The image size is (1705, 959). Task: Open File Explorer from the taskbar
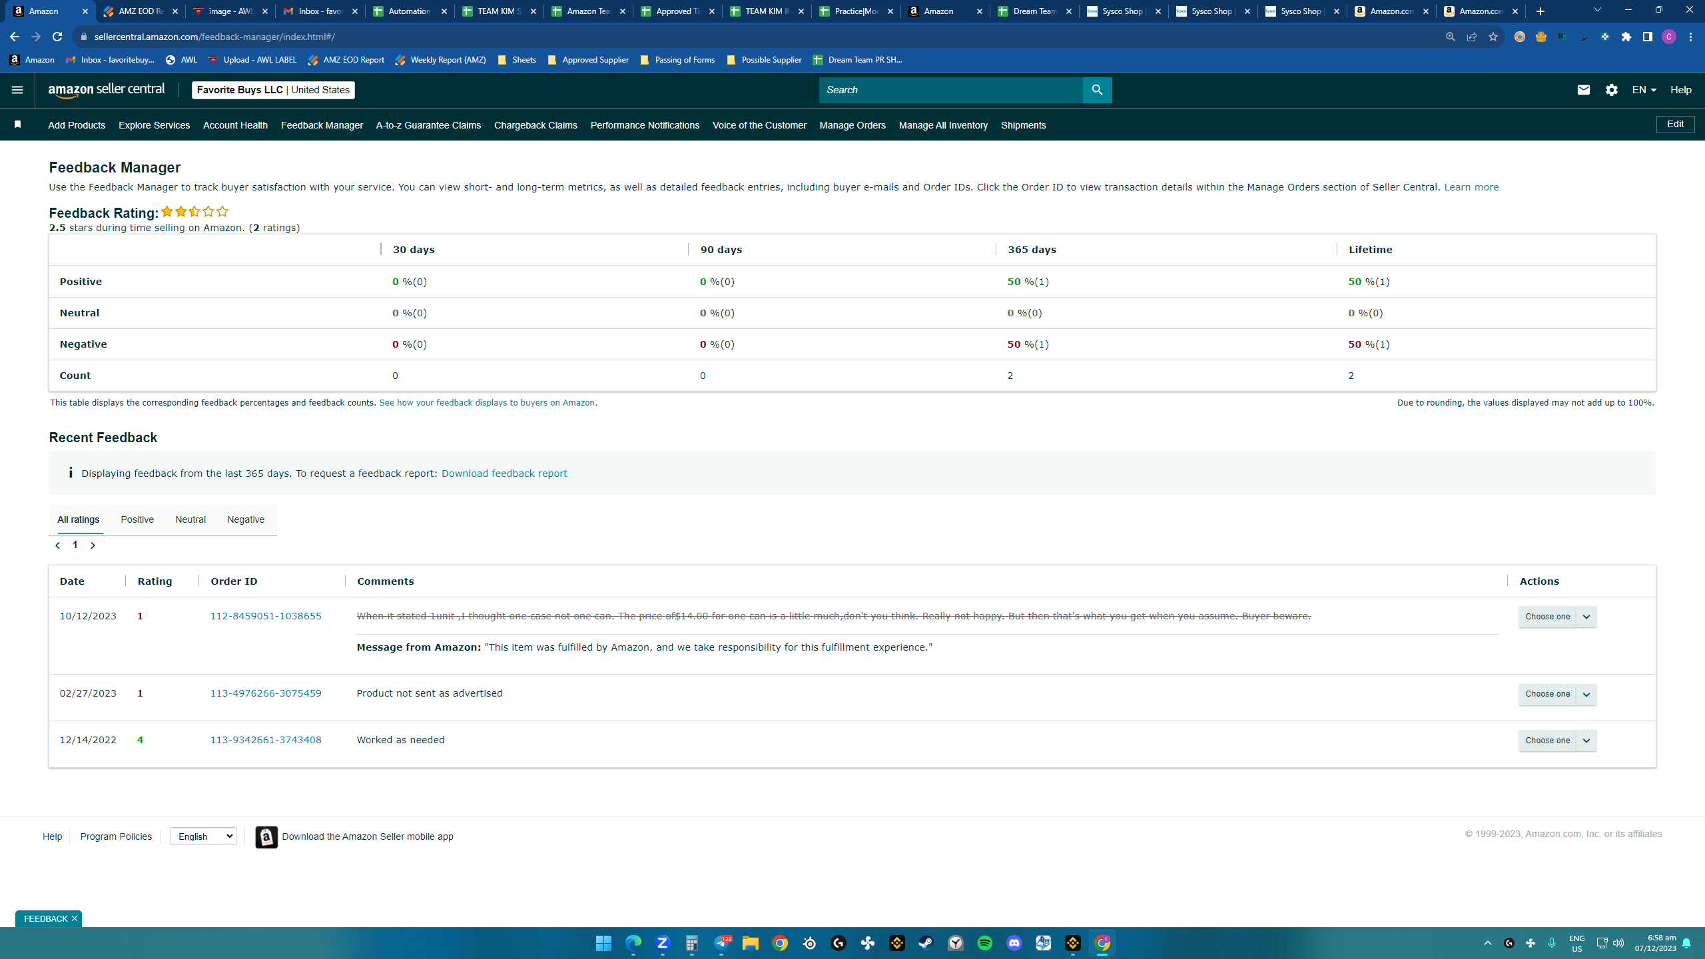(750, 943)
